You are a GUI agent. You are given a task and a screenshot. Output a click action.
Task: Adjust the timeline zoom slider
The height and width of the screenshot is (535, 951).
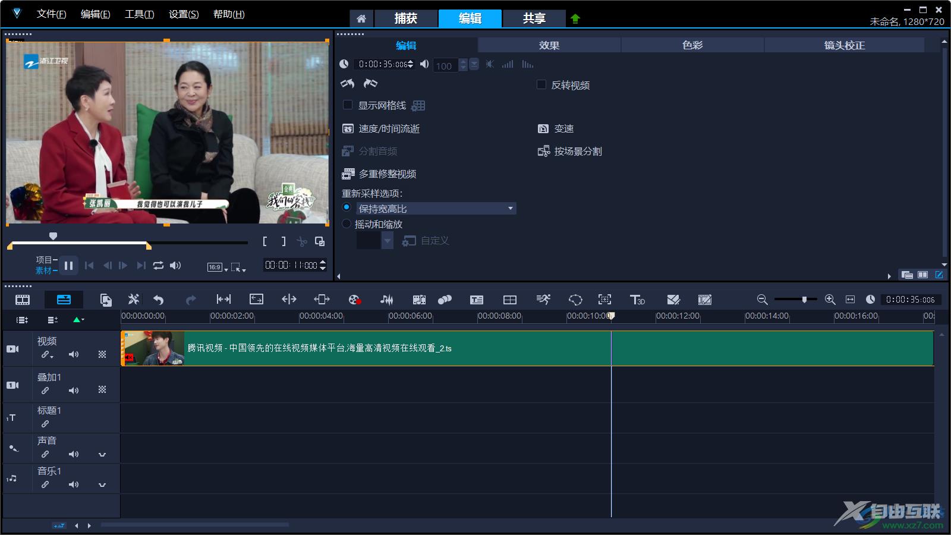point(804,300)
